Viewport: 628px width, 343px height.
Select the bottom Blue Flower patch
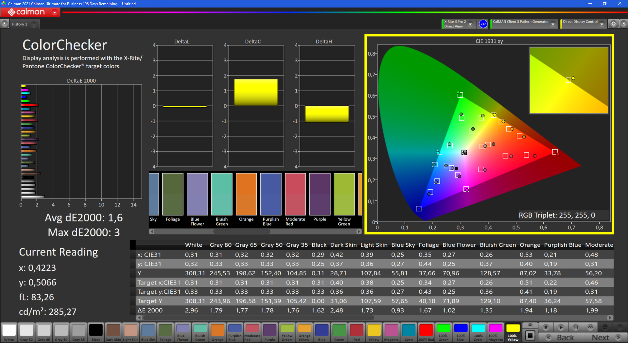click(183, 332)
